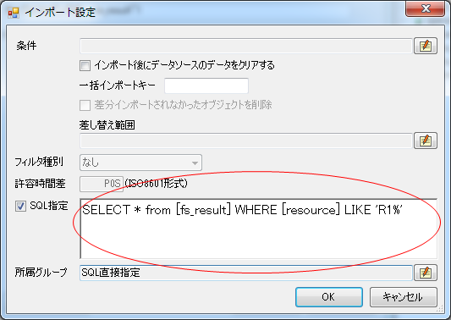Open the 所属グループ editor icon

[x=426, y=273]
